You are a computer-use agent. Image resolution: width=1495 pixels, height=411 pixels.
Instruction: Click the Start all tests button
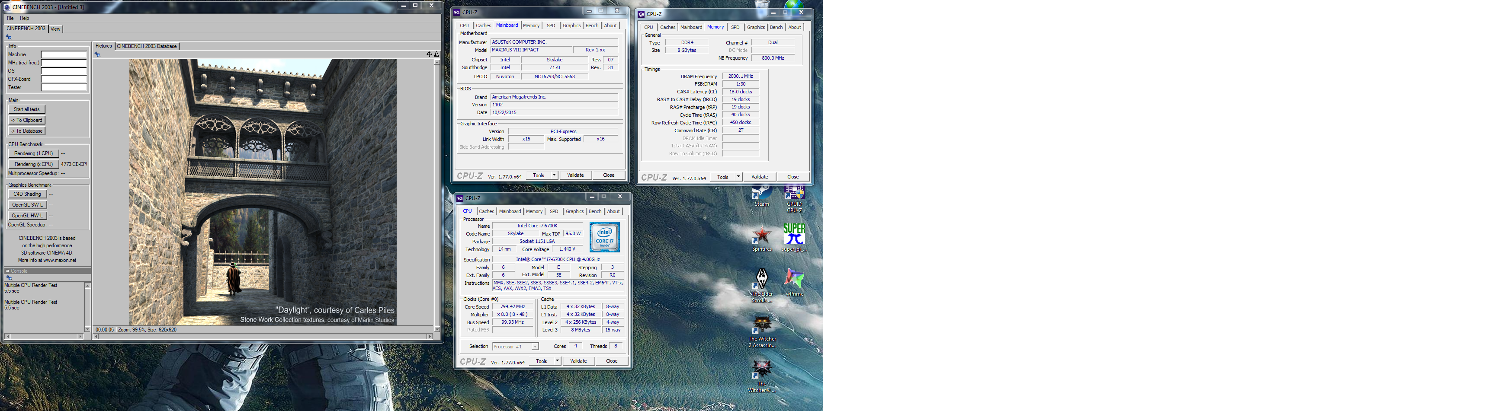click(27, 110)
